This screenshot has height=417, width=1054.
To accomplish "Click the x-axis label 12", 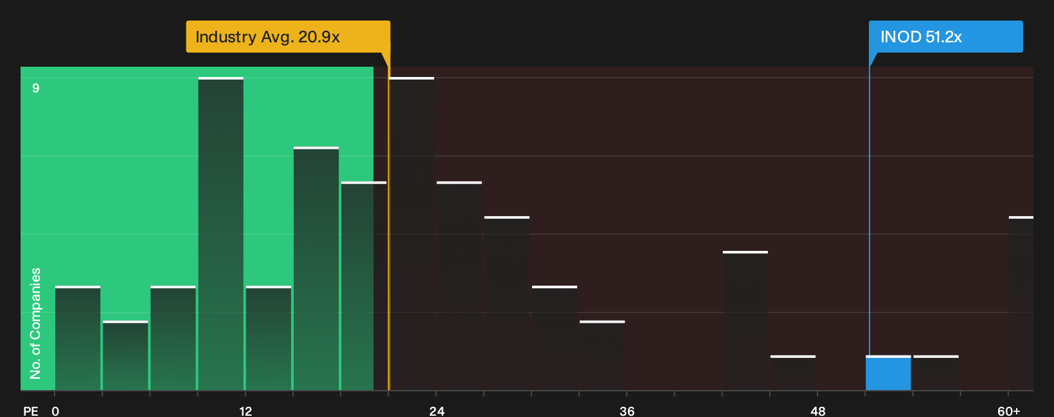I will (x=246, y=411).
